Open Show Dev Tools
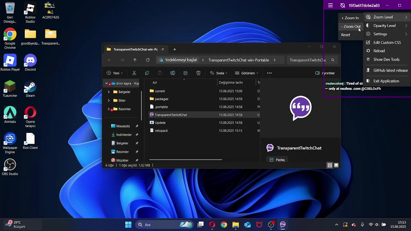Screen dimensions: 411x231 click(387, 59)
